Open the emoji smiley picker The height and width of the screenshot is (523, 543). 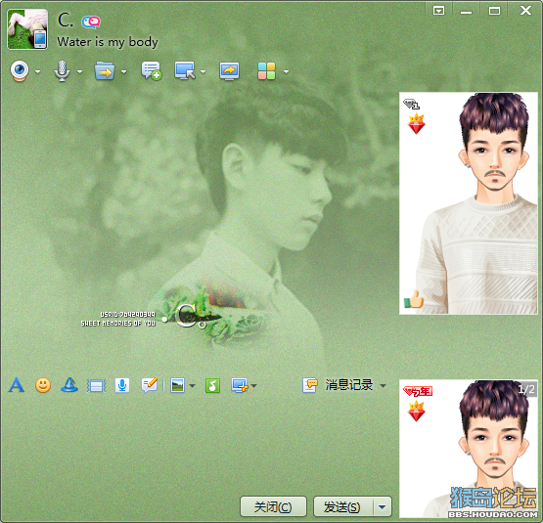tap(43, 385)
